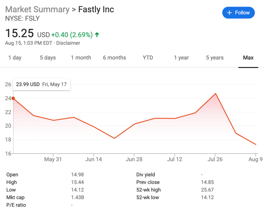Select the 1 day tab
The image size is (265, 216).
[x=15, y=57]
